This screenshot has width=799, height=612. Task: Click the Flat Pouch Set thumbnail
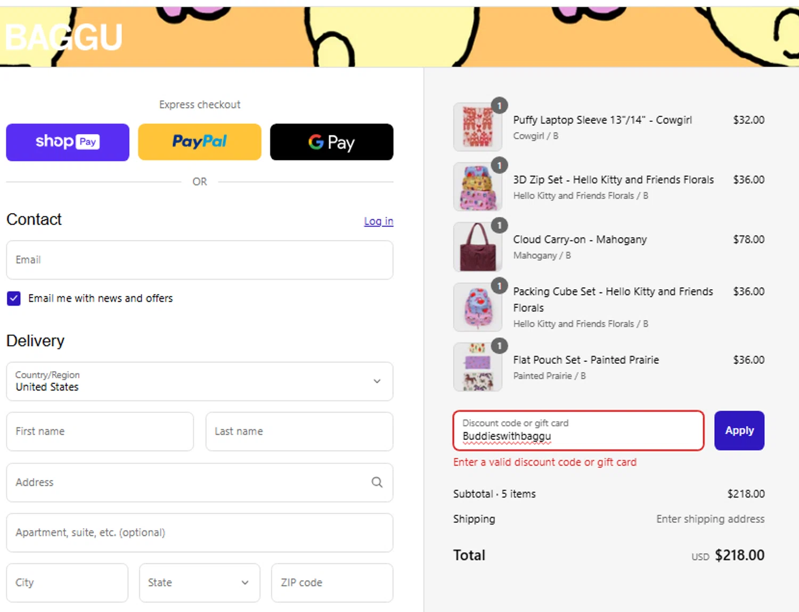tap(478, 367)
